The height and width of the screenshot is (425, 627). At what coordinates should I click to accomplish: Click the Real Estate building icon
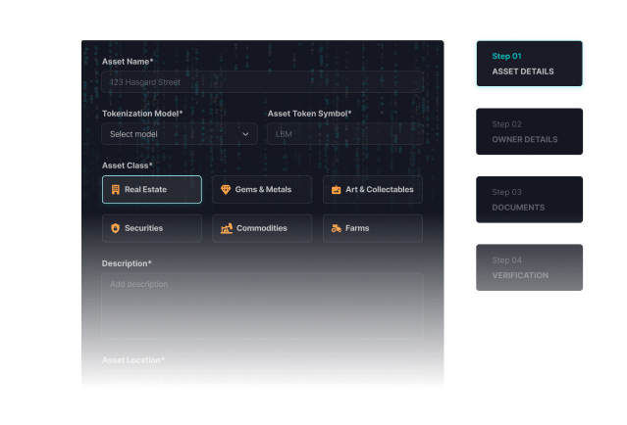click(x=115, y=189)
